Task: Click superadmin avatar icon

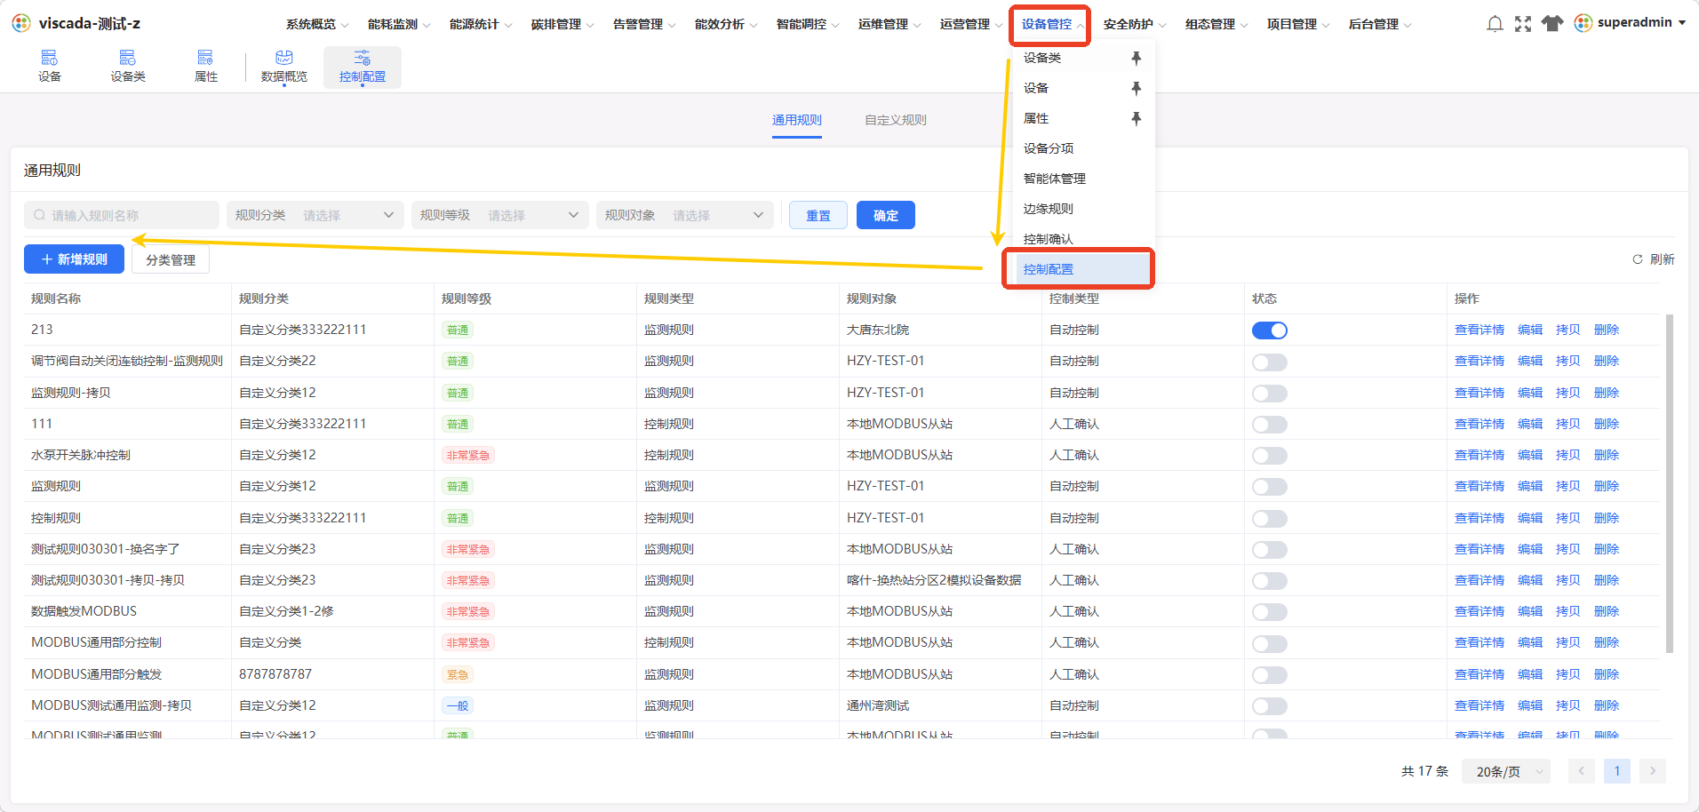Action: (x=1583, y=23)
